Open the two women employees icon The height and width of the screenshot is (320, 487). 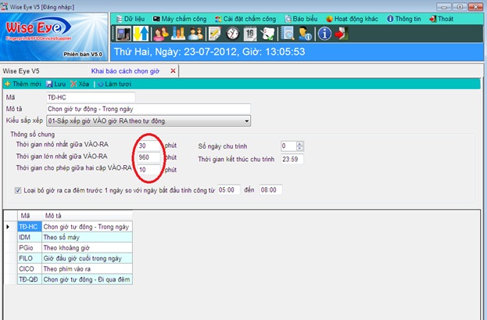[x=161, y=34]
